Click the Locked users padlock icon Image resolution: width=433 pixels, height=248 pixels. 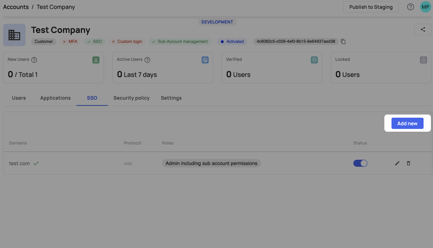423,60
